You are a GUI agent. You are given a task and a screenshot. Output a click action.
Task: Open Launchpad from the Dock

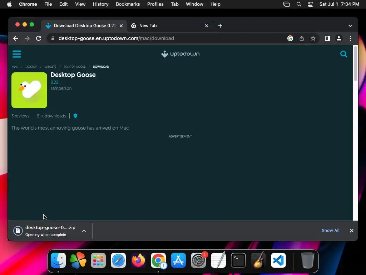(x=98, y=260)
